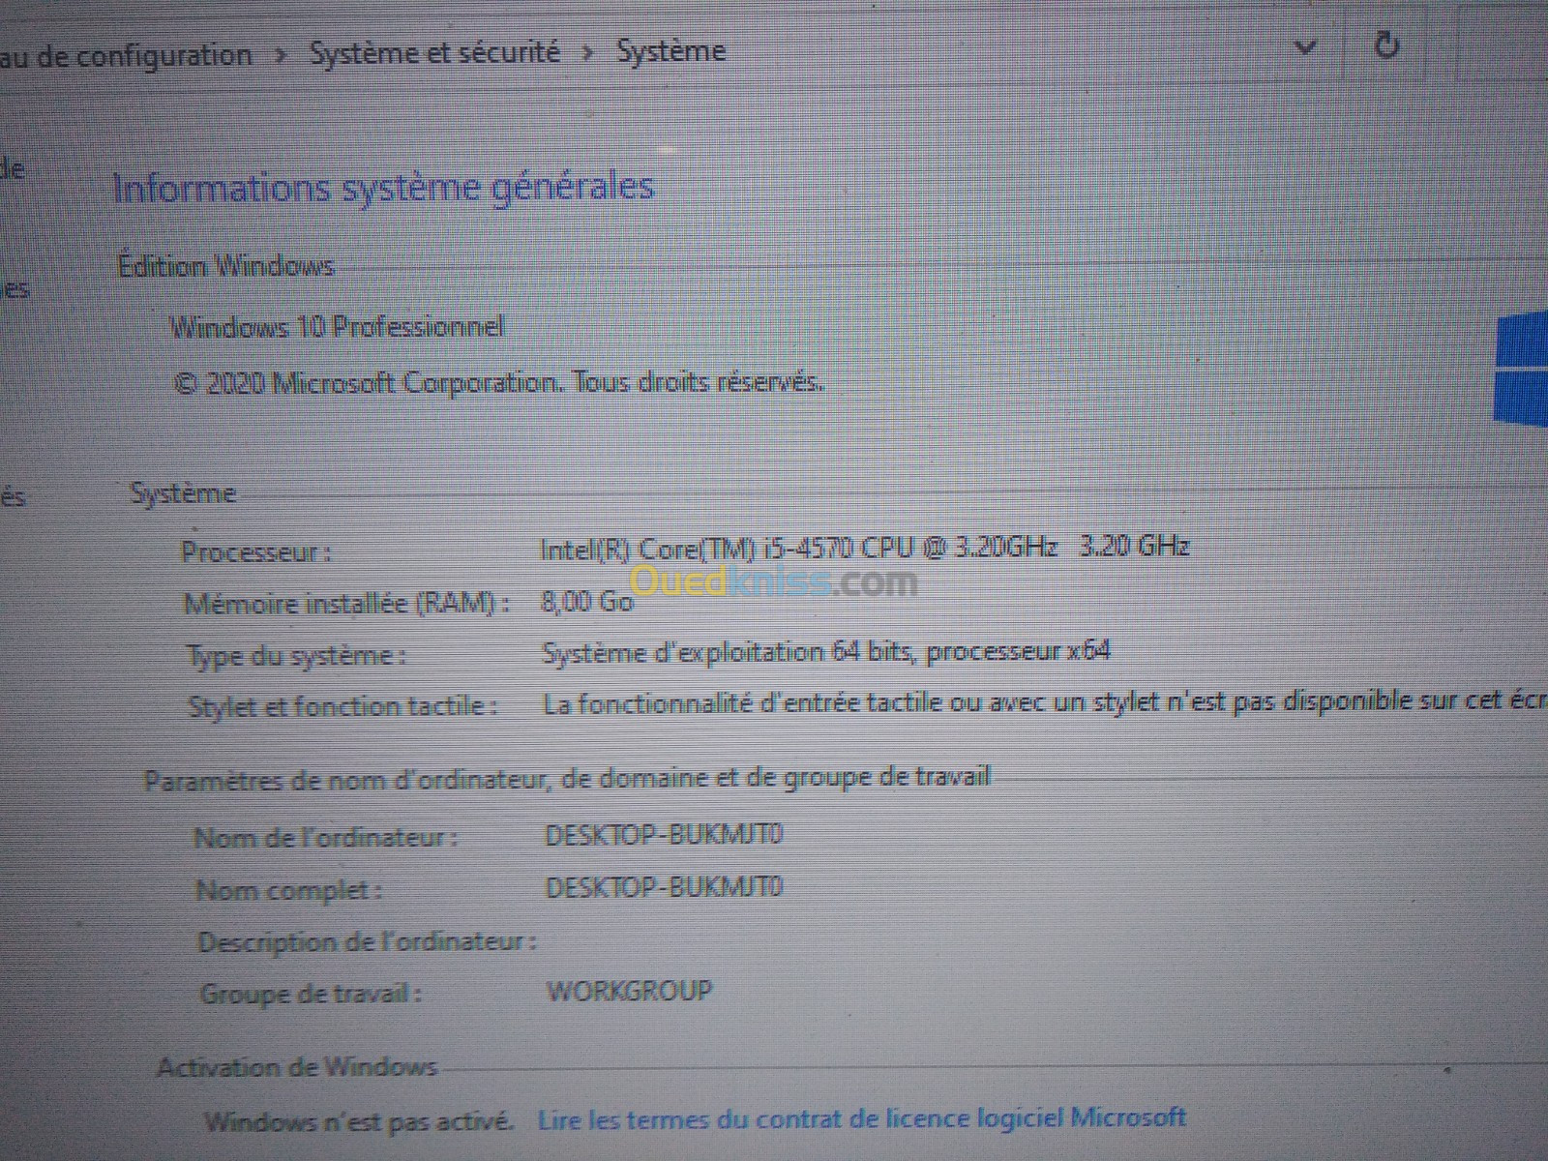Click the touch input unavailable message

[x=1045, y=701]
